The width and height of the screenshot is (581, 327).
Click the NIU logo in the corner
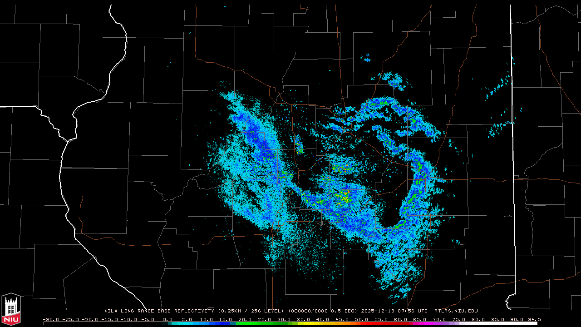click(x=11, y=310)
